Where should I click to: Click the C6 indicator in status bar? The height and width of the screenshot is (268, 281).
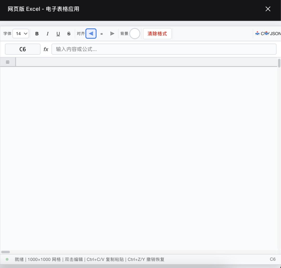273,259
